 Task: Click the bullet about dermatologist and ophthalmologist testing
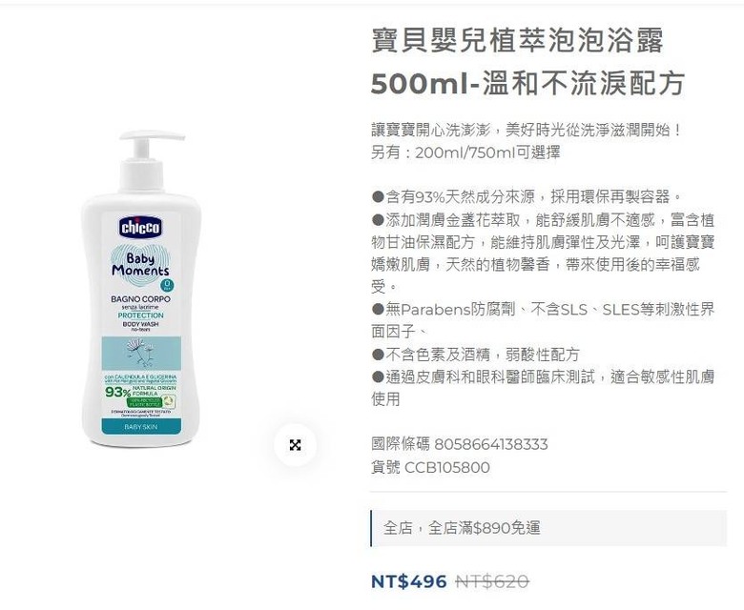pos(543,388)
